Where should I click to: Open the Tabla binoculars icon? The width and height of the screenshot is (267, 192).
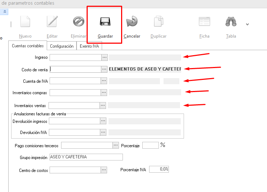(x=231, y=22)
